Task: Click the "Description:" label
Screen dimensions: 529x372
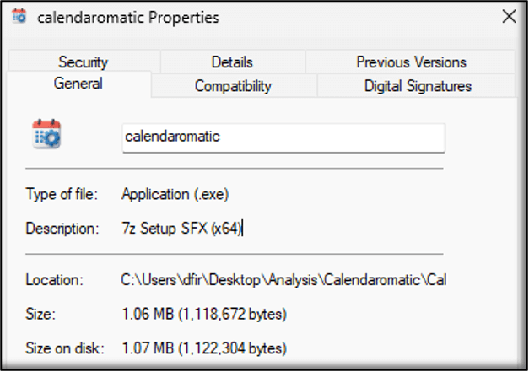Action: 62,229
